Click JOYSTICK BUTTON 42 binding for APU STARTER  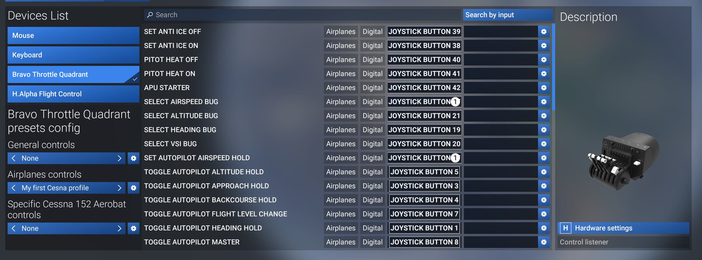424,88
